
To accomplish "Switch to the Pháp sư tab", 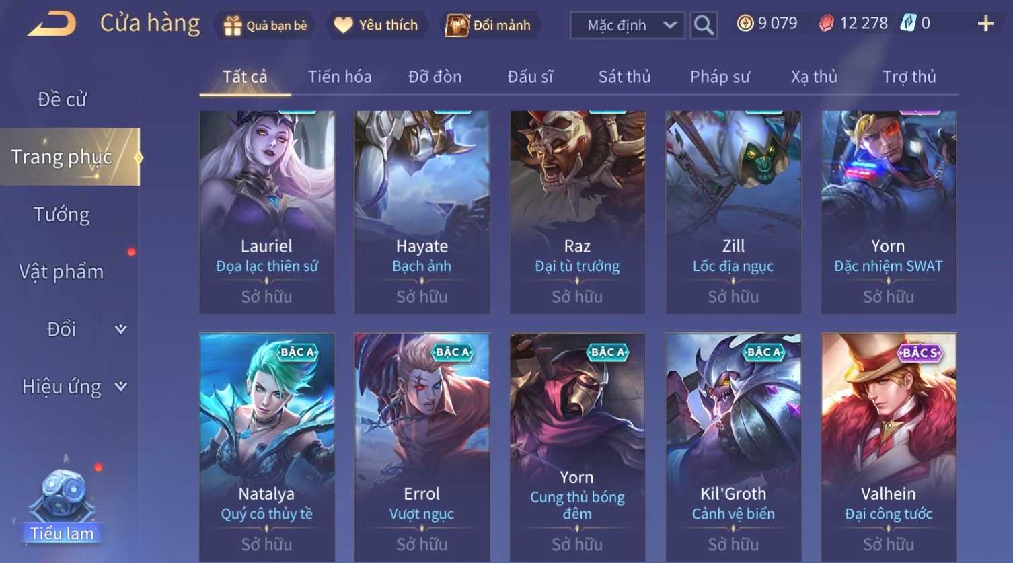I will point(720,77).
